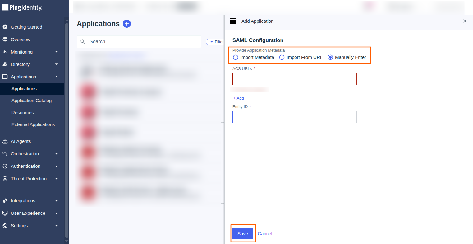473x244 pixels.
Task: Expand the Monitoring menu chevron
Action: point(57,52)
